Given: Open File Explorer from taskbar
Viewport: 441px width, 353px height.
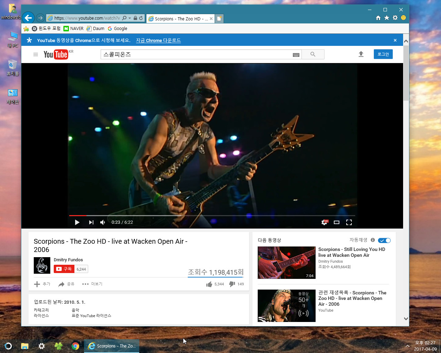Looking at the screenshot, I should pyautogui.click(x=24, y=346).
